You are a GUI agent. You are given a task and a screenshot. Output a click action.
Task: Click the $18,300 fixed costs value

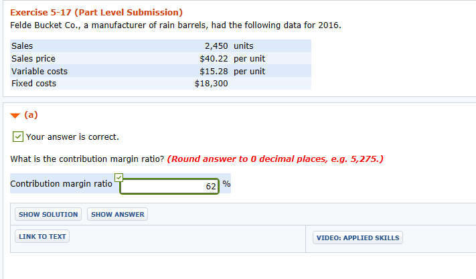pos(211,84)
